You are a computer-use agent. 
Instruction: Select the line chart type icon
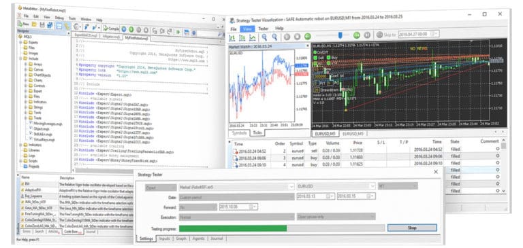click(x=253, y=37)
